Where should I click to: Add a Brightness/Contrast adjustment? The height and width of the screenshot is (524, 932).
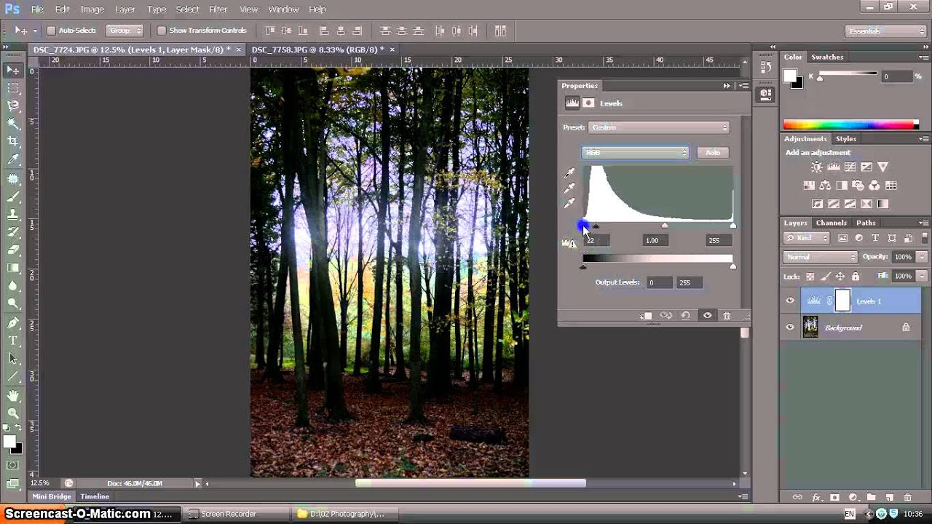click(817, 167)
